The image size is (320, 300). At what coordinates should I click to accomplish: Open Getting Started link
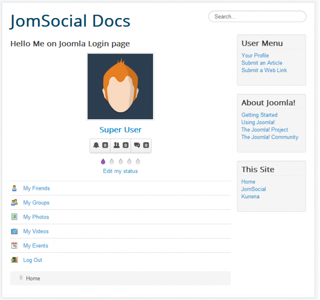259,115
